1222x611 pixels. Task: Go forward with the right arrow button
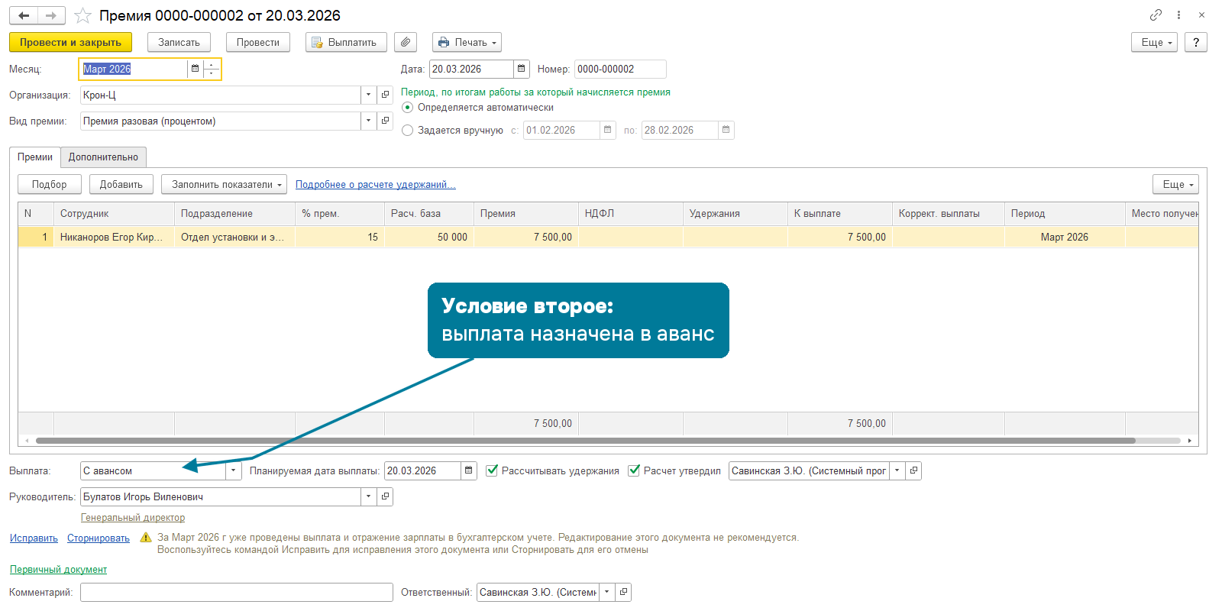coord(51,15)
